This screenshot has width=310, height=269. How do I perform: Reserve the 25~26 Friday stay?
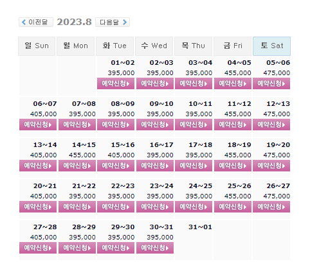pos(233,207)
